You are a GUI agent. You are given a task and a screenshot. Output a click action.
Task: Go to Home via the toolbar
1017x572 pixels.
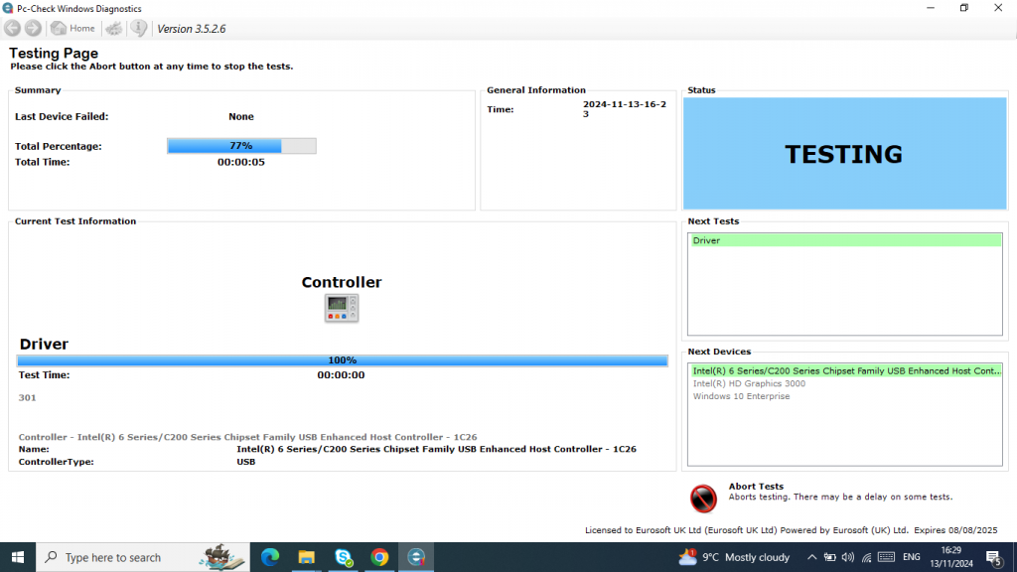[73, 28]
